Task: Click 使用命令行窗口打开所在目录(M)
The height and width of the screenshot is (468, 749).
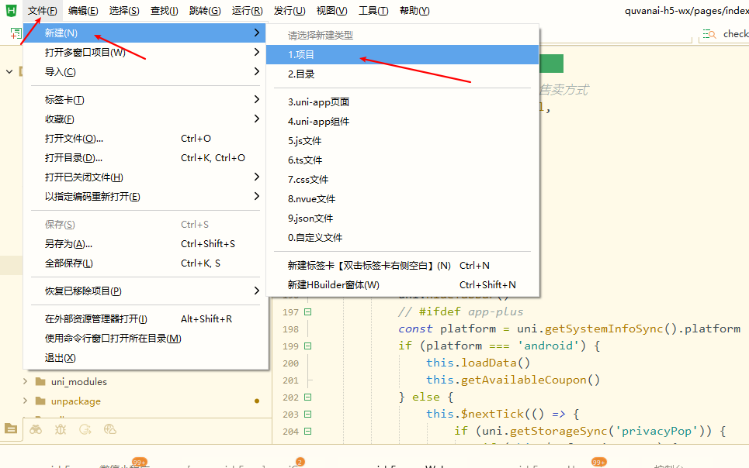Action: pyautogui.click(x=146, y=339)
